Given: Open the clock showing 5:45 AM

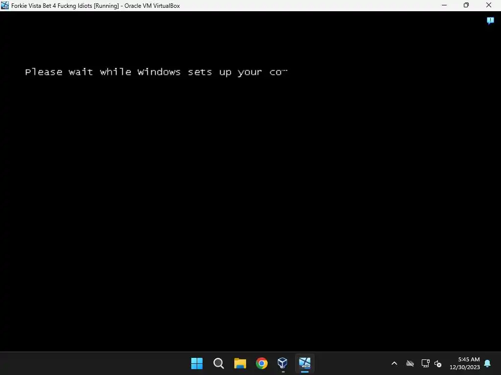Looking at the screenshot, I should [465, 363].
